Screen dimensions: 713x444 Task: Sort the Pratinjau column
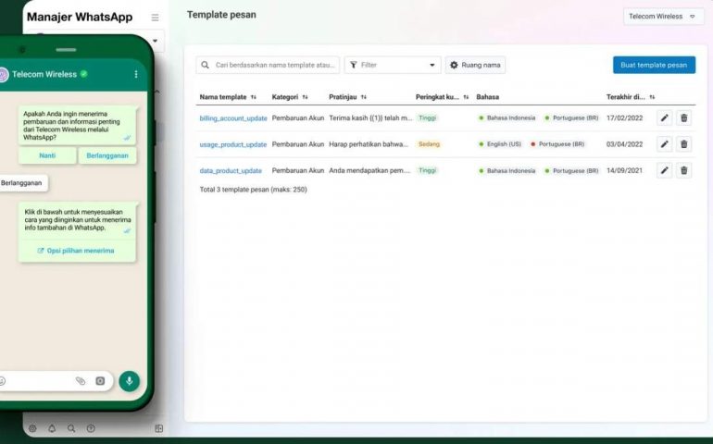(364, 97)
